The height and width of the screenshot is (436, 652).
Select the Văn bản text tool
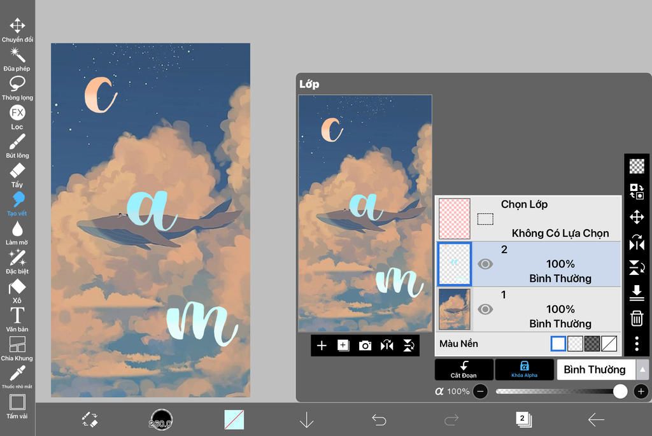click(17, 320)
